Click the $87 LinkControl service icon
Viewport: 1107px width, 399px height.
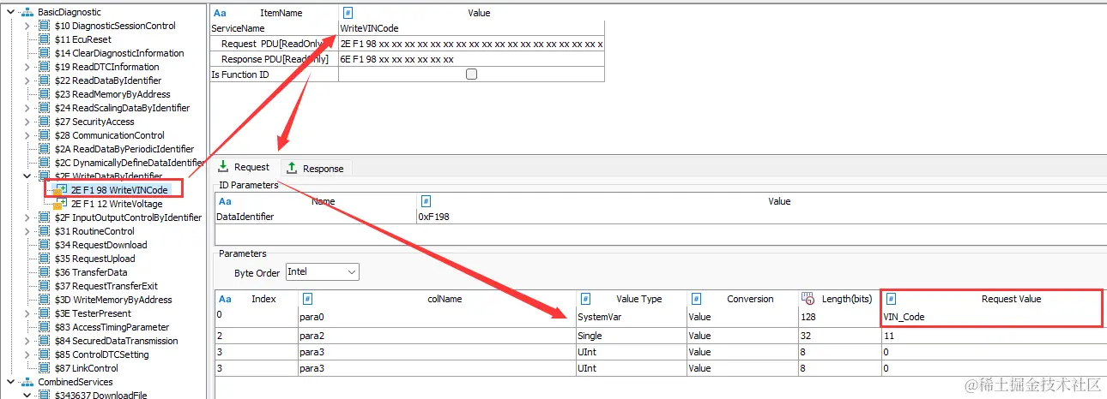coord(45,368)
